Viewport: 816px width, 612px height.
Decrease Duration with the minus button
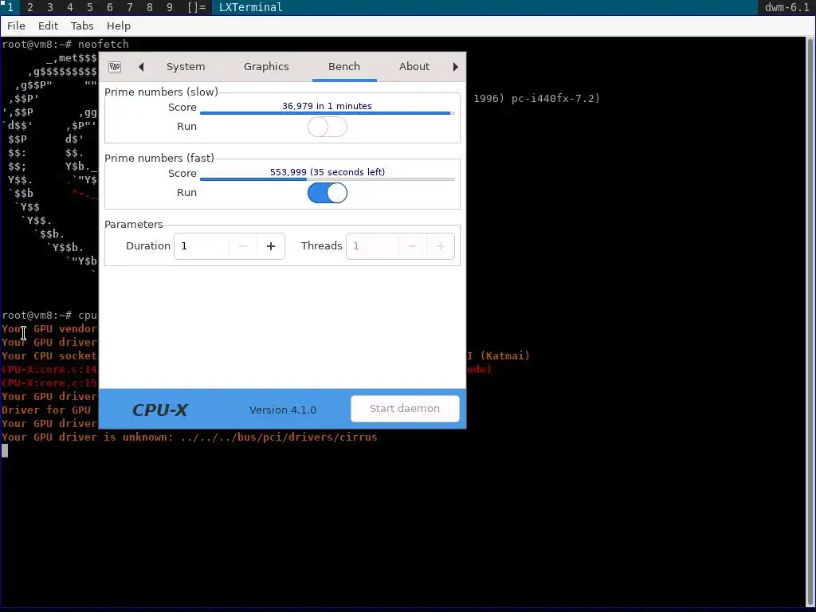pos(242,246)
